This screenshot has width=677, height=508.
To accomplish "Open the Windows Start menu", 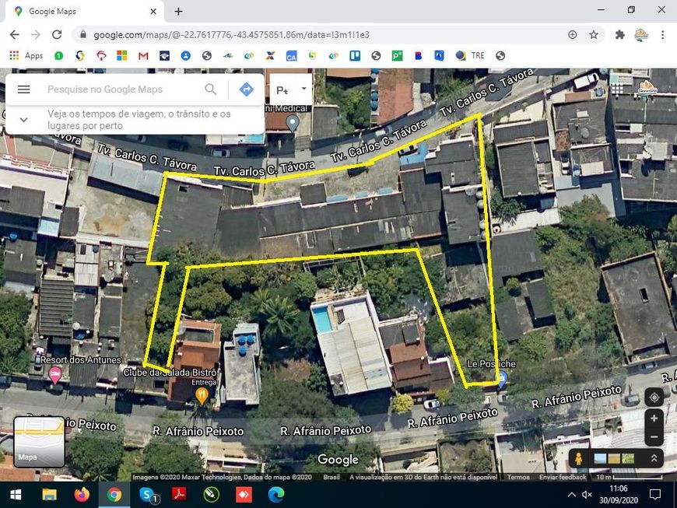I will (16, 495).
